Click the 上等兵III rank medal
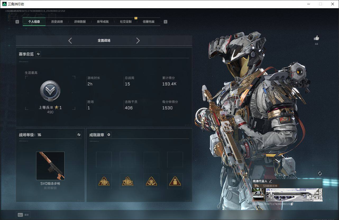Image resolution: width=339 pixels, height=220 pixels. (50, 91)
